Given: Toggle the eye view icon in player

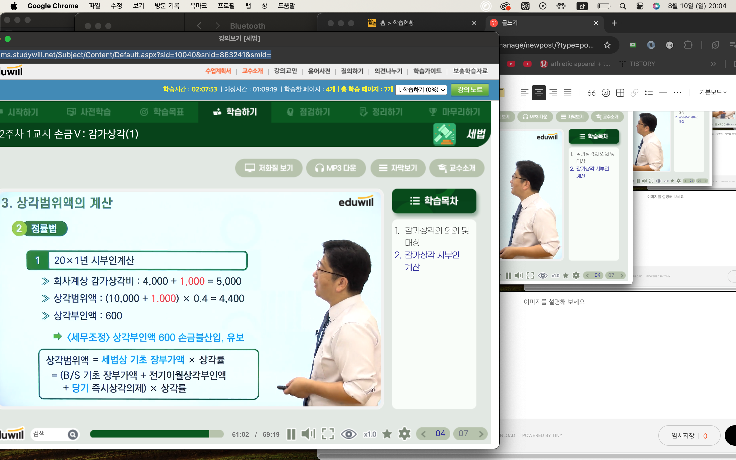Looking at the screenshot, I should pyautogui.click(x=349, y=434).
